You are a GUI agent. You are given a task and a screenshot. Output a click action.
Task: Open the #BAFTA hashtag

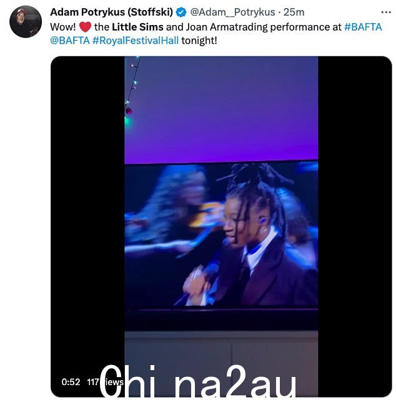coord(363,27)
